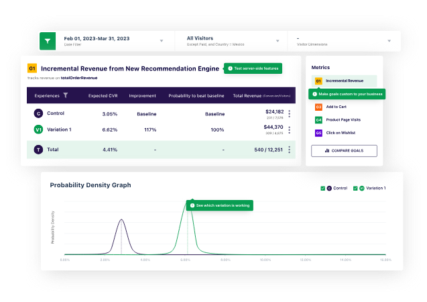The image size is (427, 302).
Task: Select Click on Wishlist metric
Action: click(x=341, y=133)
